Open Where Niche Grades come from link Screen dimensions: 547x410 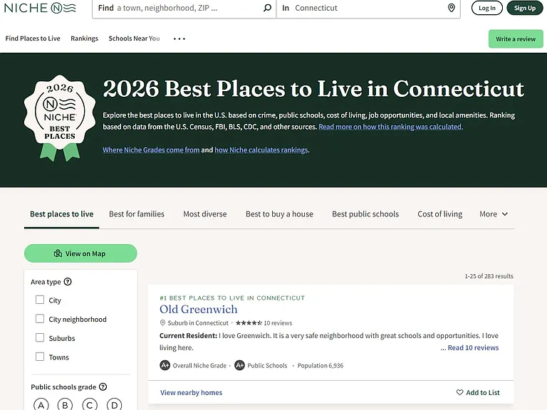151,150
